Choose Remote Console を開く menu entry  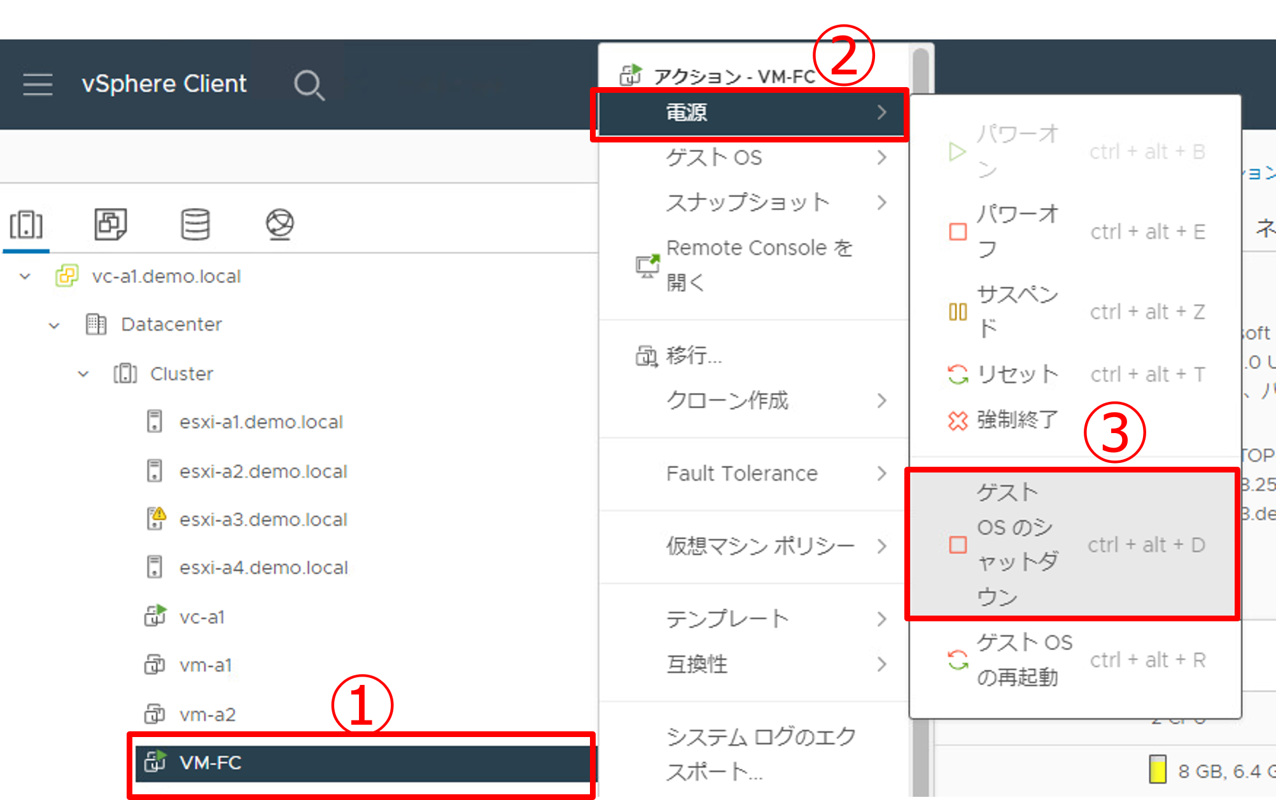757,265
